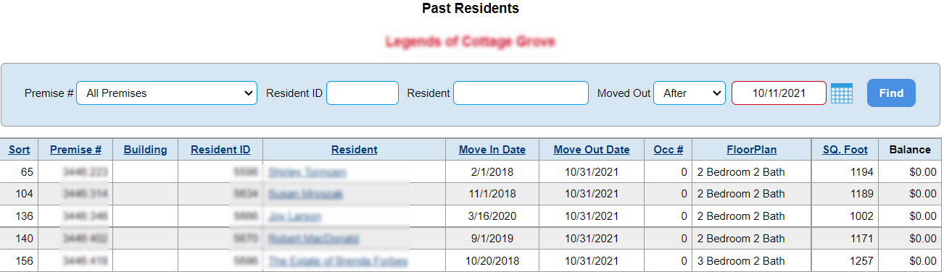Sort table by Sort column header

20,150
